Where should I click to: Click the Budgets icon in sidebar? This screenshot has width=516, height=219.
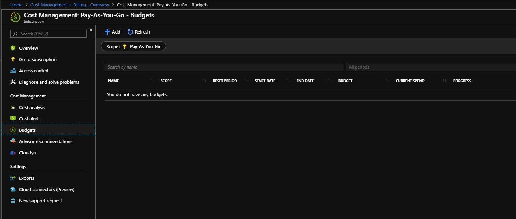coord(13,130)
